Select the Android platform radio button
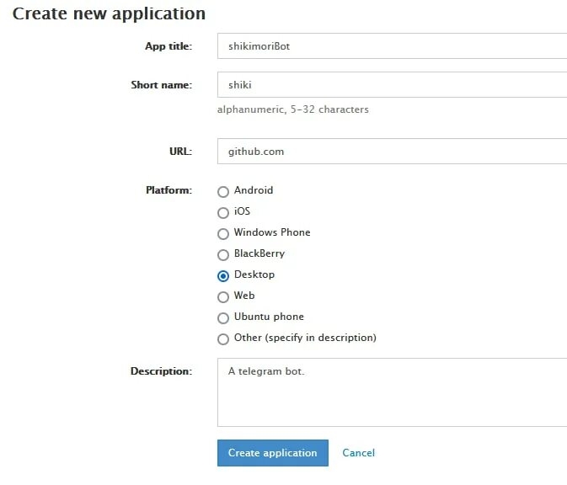 (223, 191)
